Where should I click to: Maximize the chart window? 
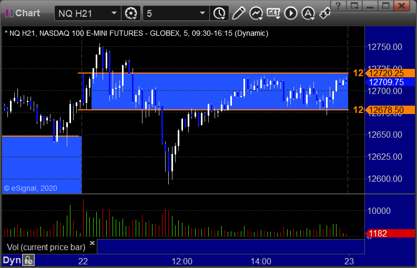tap(386, 6)
